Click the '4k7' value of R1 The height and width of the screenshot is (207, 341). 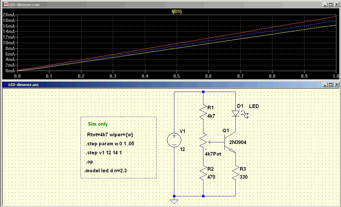tap(211, 116)
